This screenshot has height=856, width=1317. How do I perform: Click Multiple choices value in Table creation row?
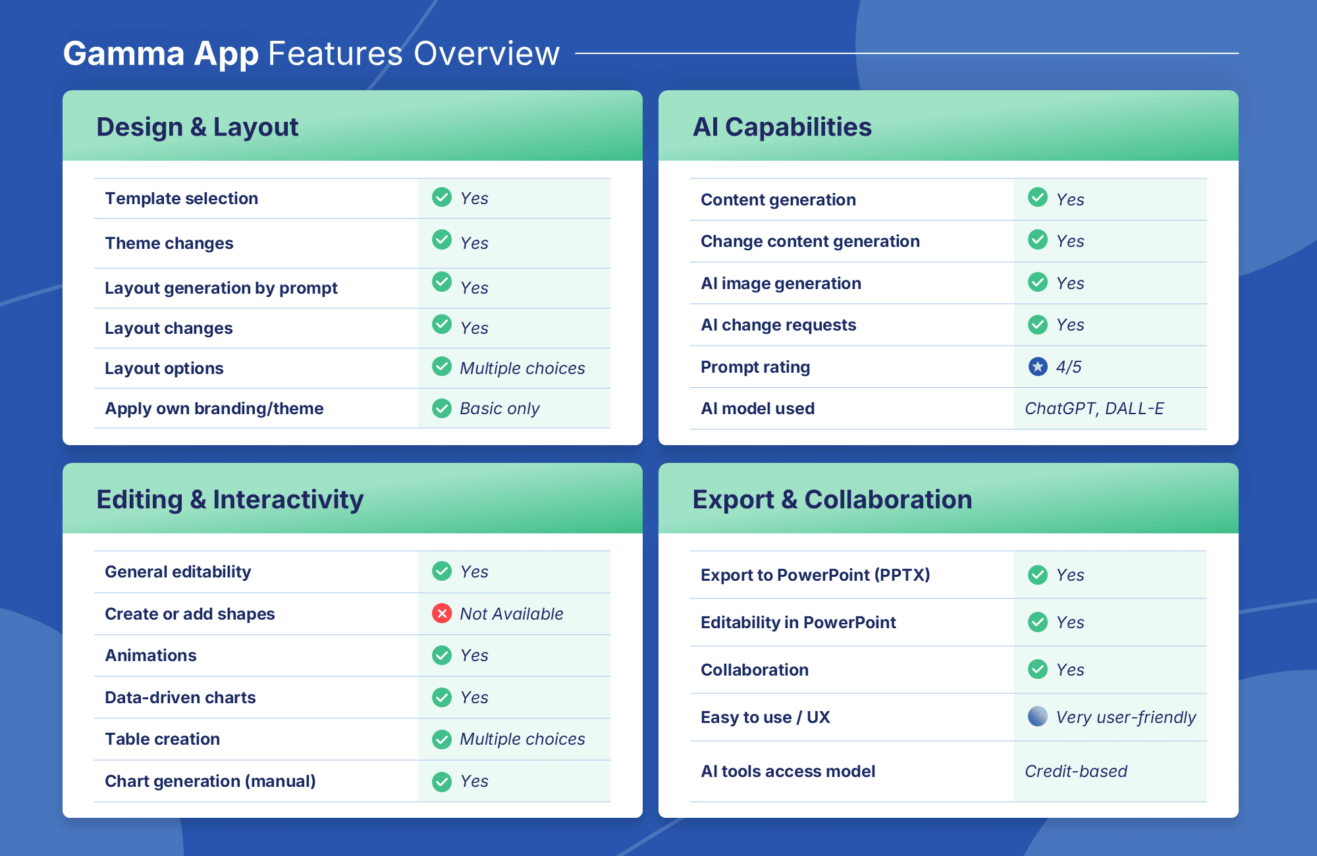tap(522, 739)
